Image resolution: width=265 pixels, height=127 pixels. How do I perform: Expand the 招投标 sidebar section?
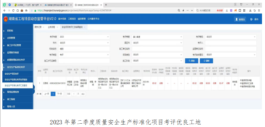point(18,31)
